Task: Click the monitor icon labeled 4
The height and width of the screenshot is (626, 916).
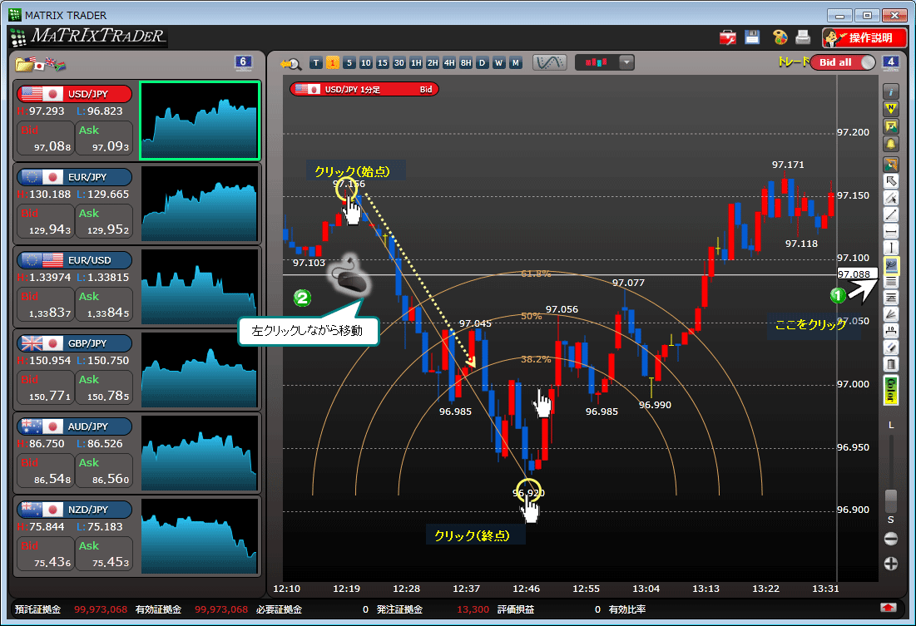Action: point(890,62)
